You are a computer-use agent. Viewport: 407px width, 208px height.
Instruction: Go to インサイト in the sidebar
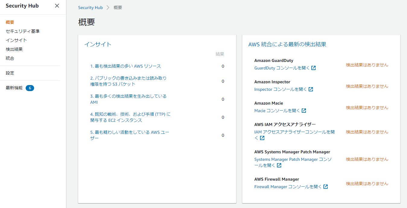[x=16, y=40]
